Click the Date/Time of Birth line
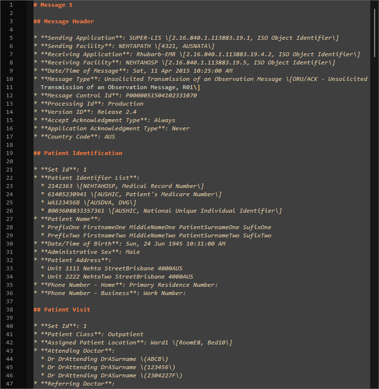Screen dimensions: 379x389 [x=129, y=244]
